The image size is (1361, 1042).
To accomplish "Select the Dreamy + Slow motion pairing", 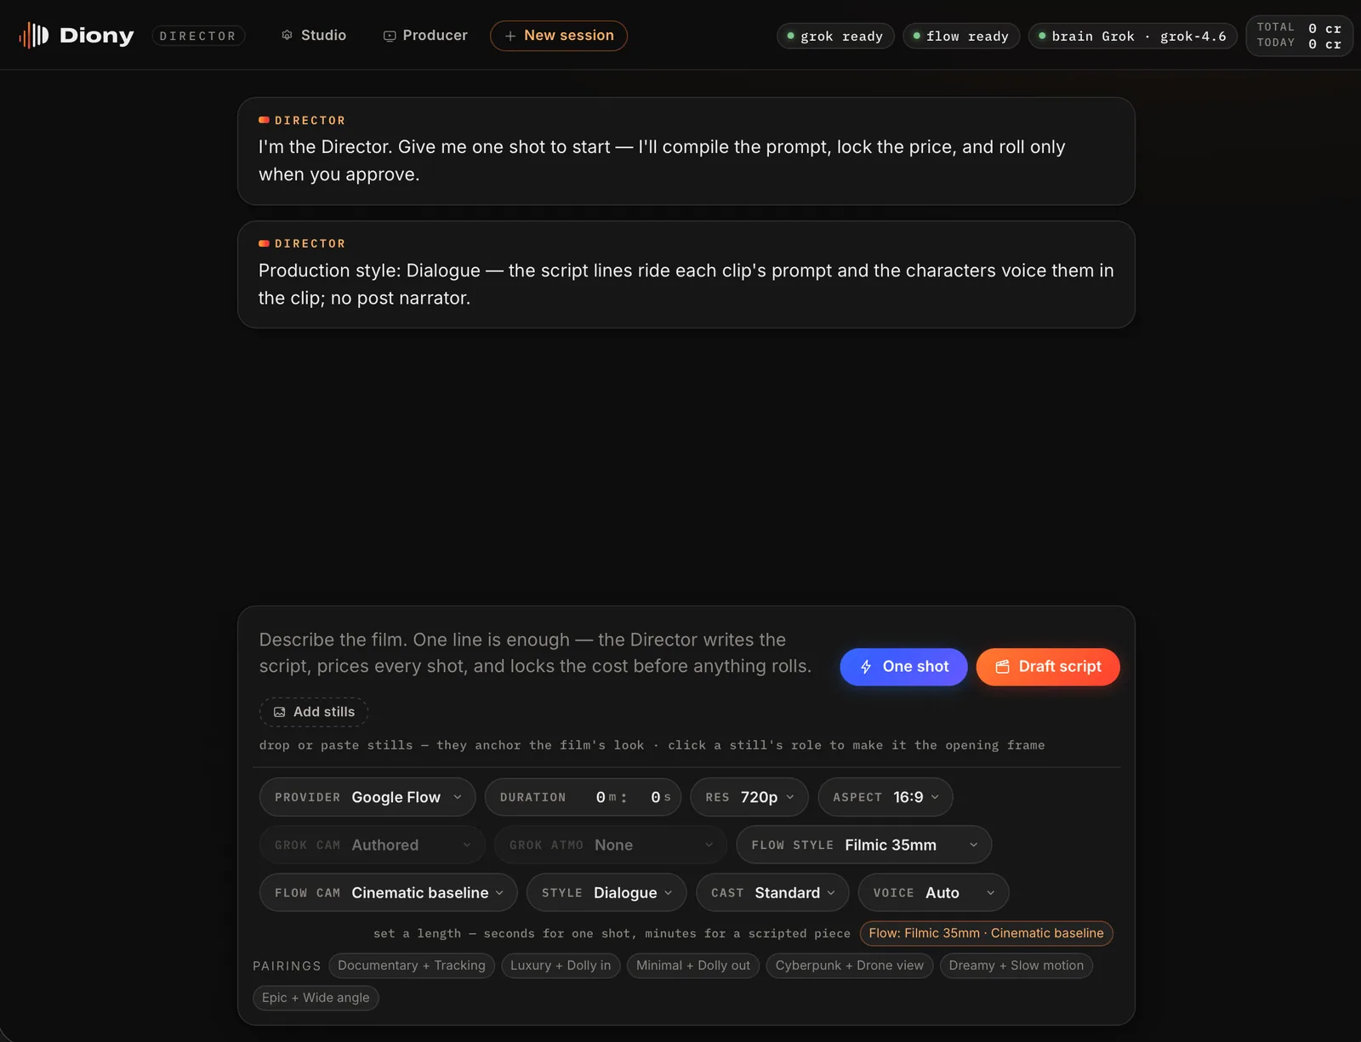I will pyautogui.click(x=1016, y=965).
